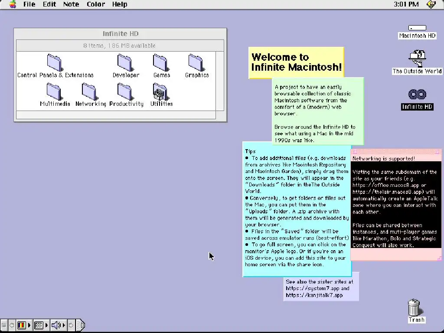Open the Note menu
444x333 pixels.
click(71, 4)
